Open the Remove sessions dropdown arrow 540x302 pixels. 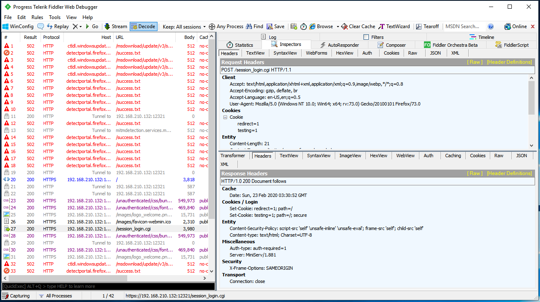80,26
